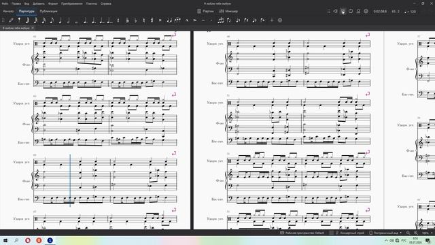Open playback settings gear
Viewport: 435px width, 245px height.
(x=366, y=12)
